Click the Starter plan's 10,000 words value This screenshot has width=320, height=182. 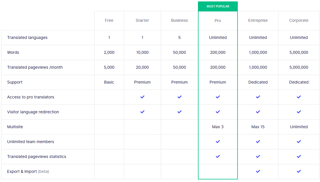142,52
